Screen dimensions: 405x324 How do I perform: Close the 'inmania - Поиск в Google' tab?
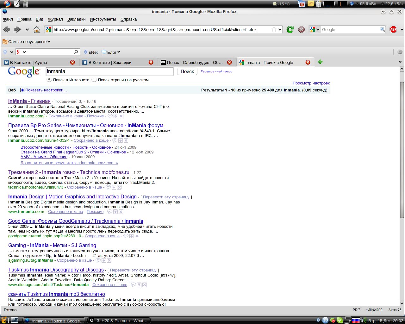308,62
